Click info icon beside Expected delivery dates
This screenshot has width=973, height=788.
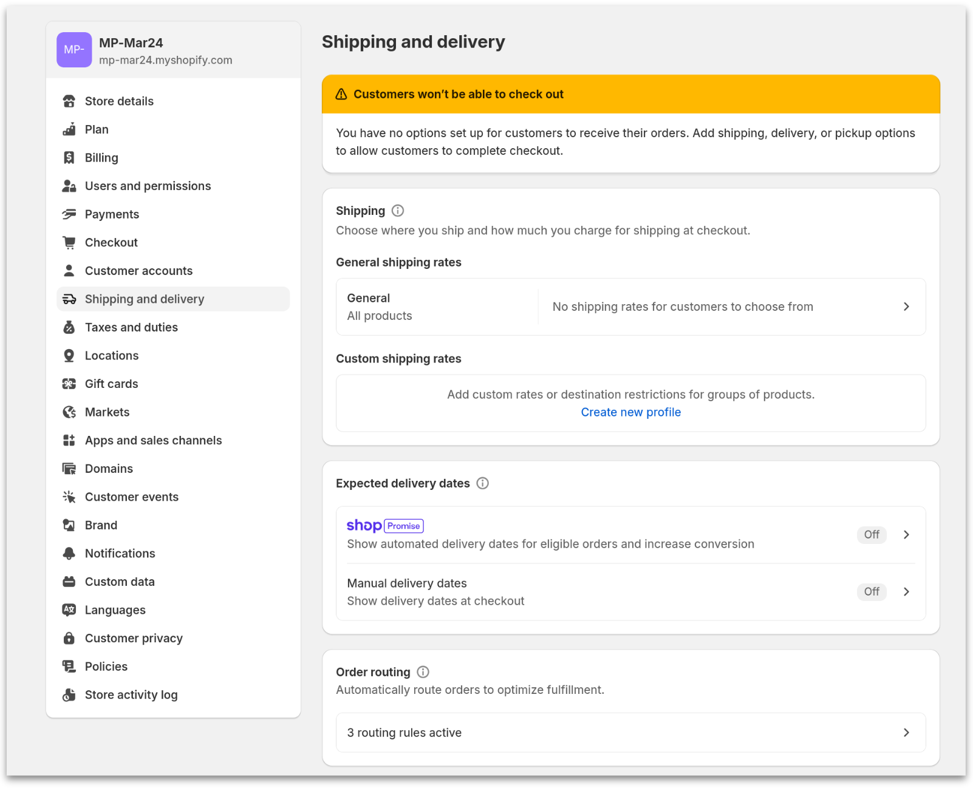[483, 483]
